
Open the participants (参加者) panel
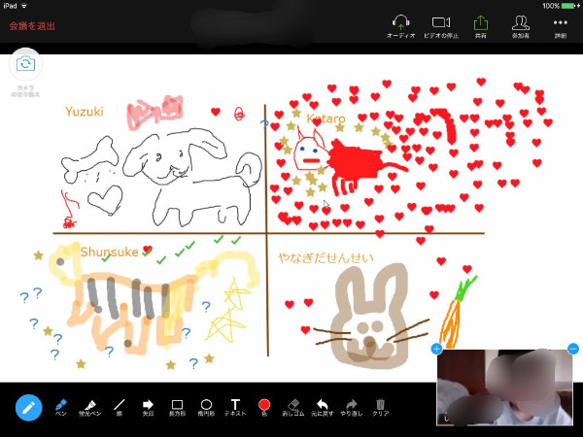[521, 24]
